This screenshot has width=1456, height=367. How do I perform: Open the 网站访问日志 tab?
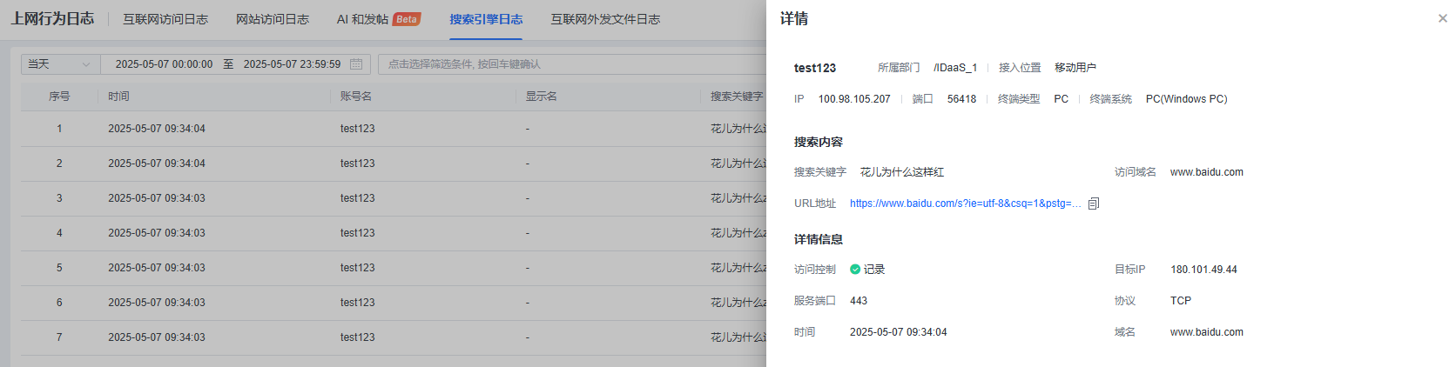273,19
